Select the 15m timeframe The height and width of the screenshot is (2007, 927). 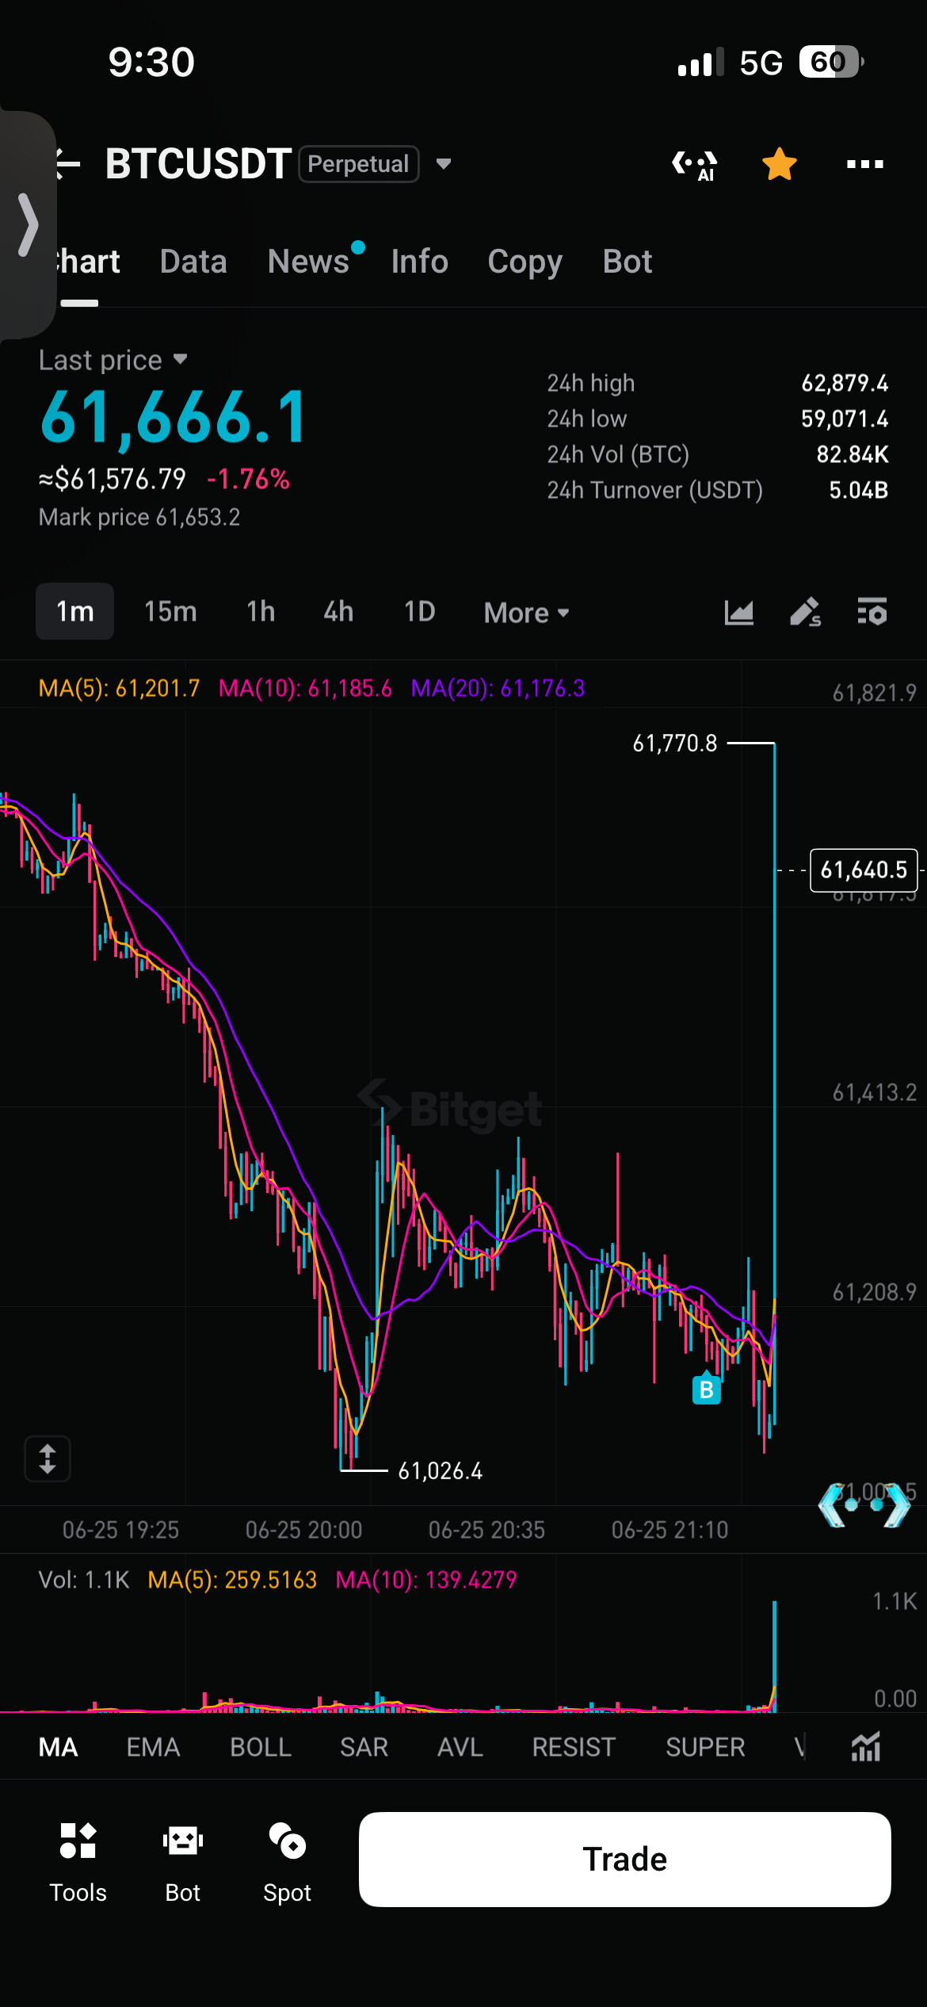click(170, 611)
